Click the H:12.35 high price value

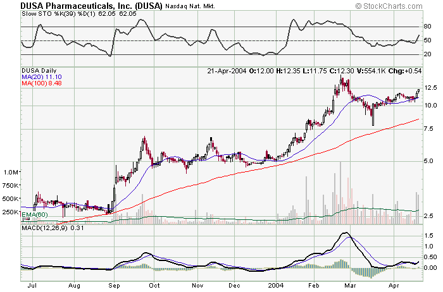coord(288,71)
